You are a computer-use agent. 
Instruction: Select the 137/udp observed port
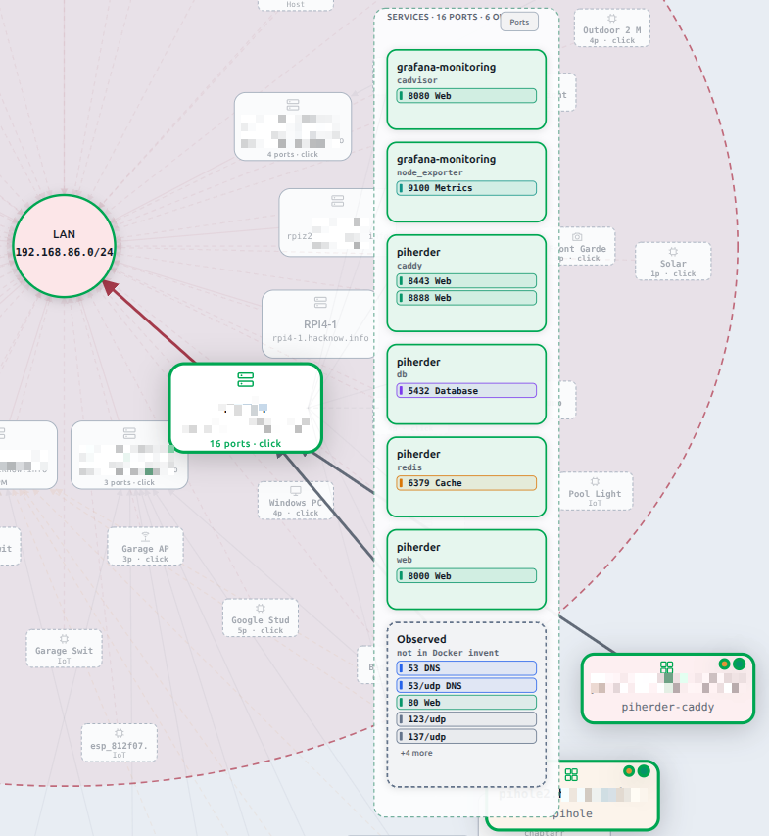[466, 737]
